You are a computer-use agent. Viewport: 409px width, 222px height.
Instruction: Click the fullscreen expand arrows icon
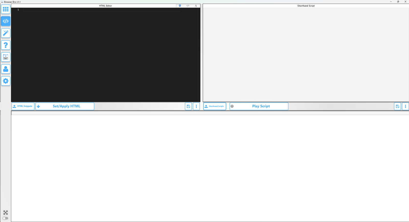[x=6, y=213]
